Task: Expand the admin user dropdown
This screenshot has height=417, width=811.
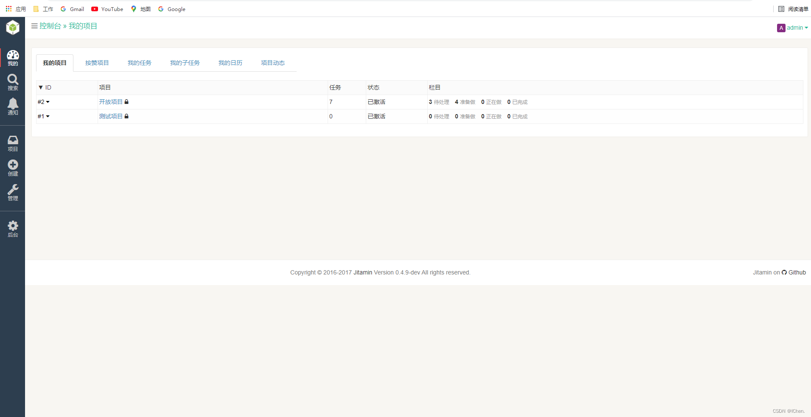Action: (x=797, y=28)
